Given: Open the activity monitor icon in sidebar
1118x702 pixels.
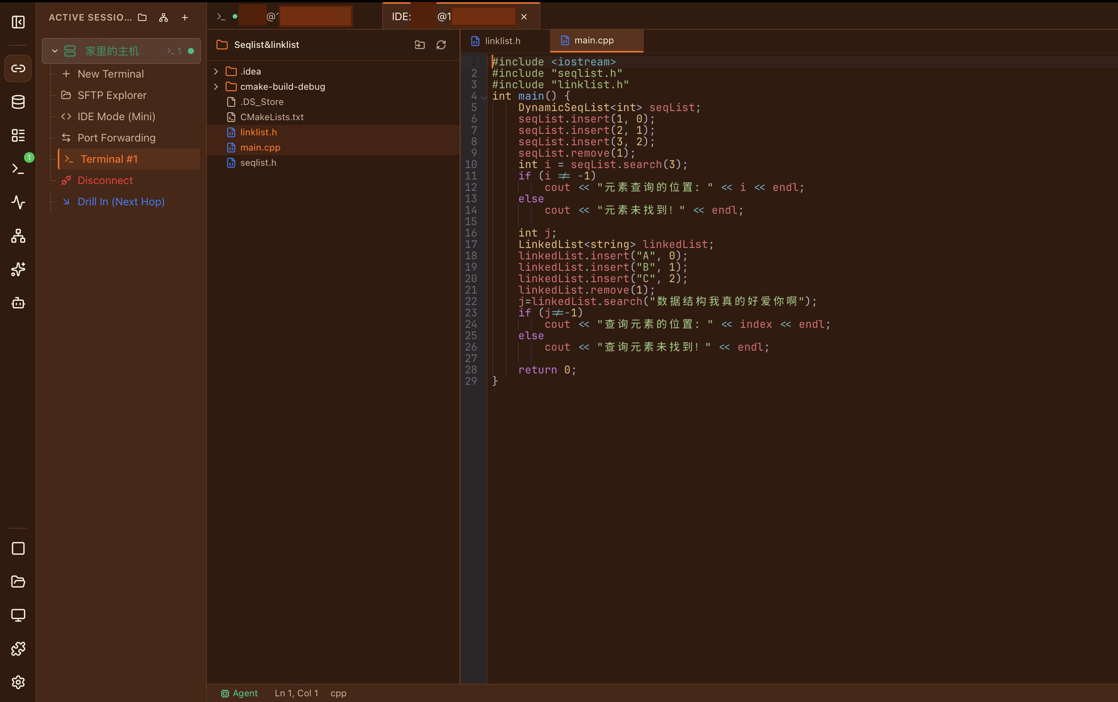Looking at the screenshot, I should point(18,202).
